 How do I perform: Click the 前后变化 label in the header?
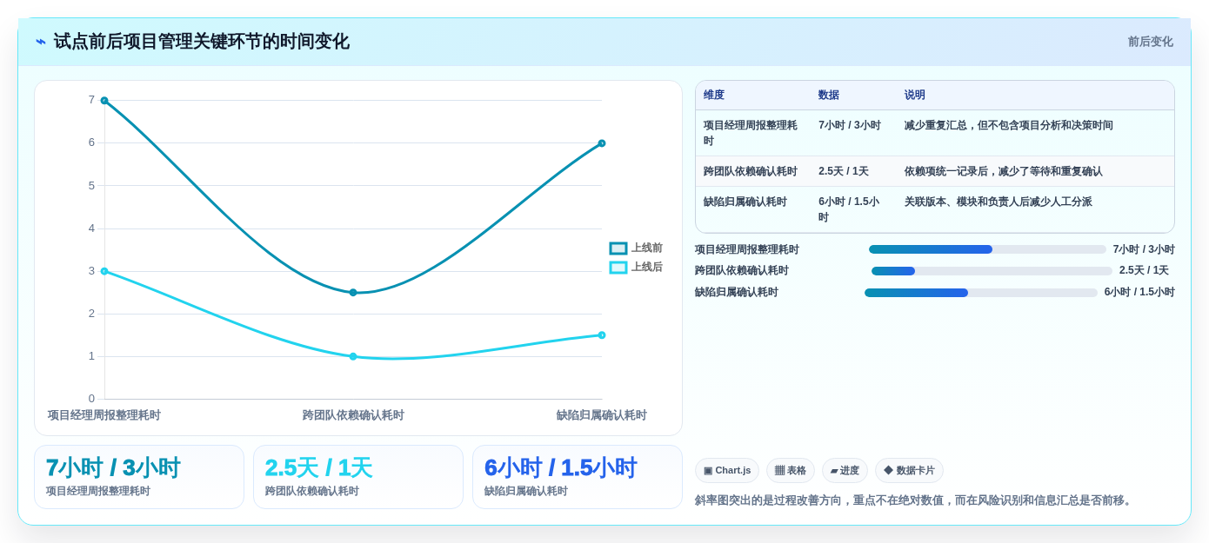(x=1150, y=42)
